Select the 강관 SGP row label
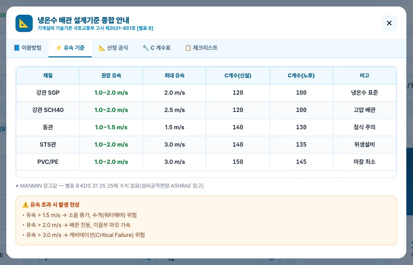 [x=48, y=93]
